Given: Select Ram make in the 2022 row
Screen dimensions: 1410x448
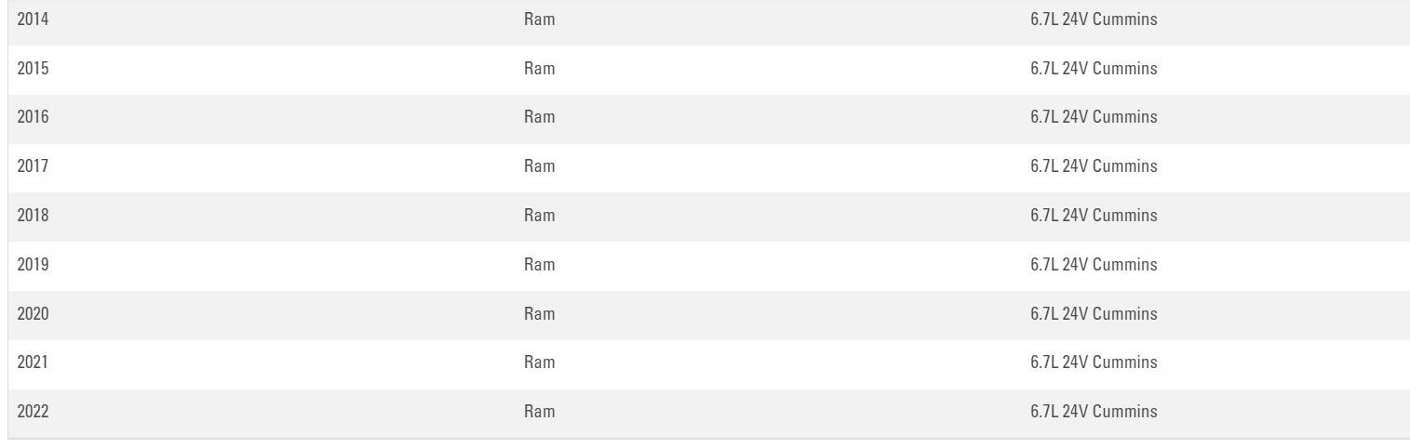Looking at the screenshot, I should coord(539,412).
